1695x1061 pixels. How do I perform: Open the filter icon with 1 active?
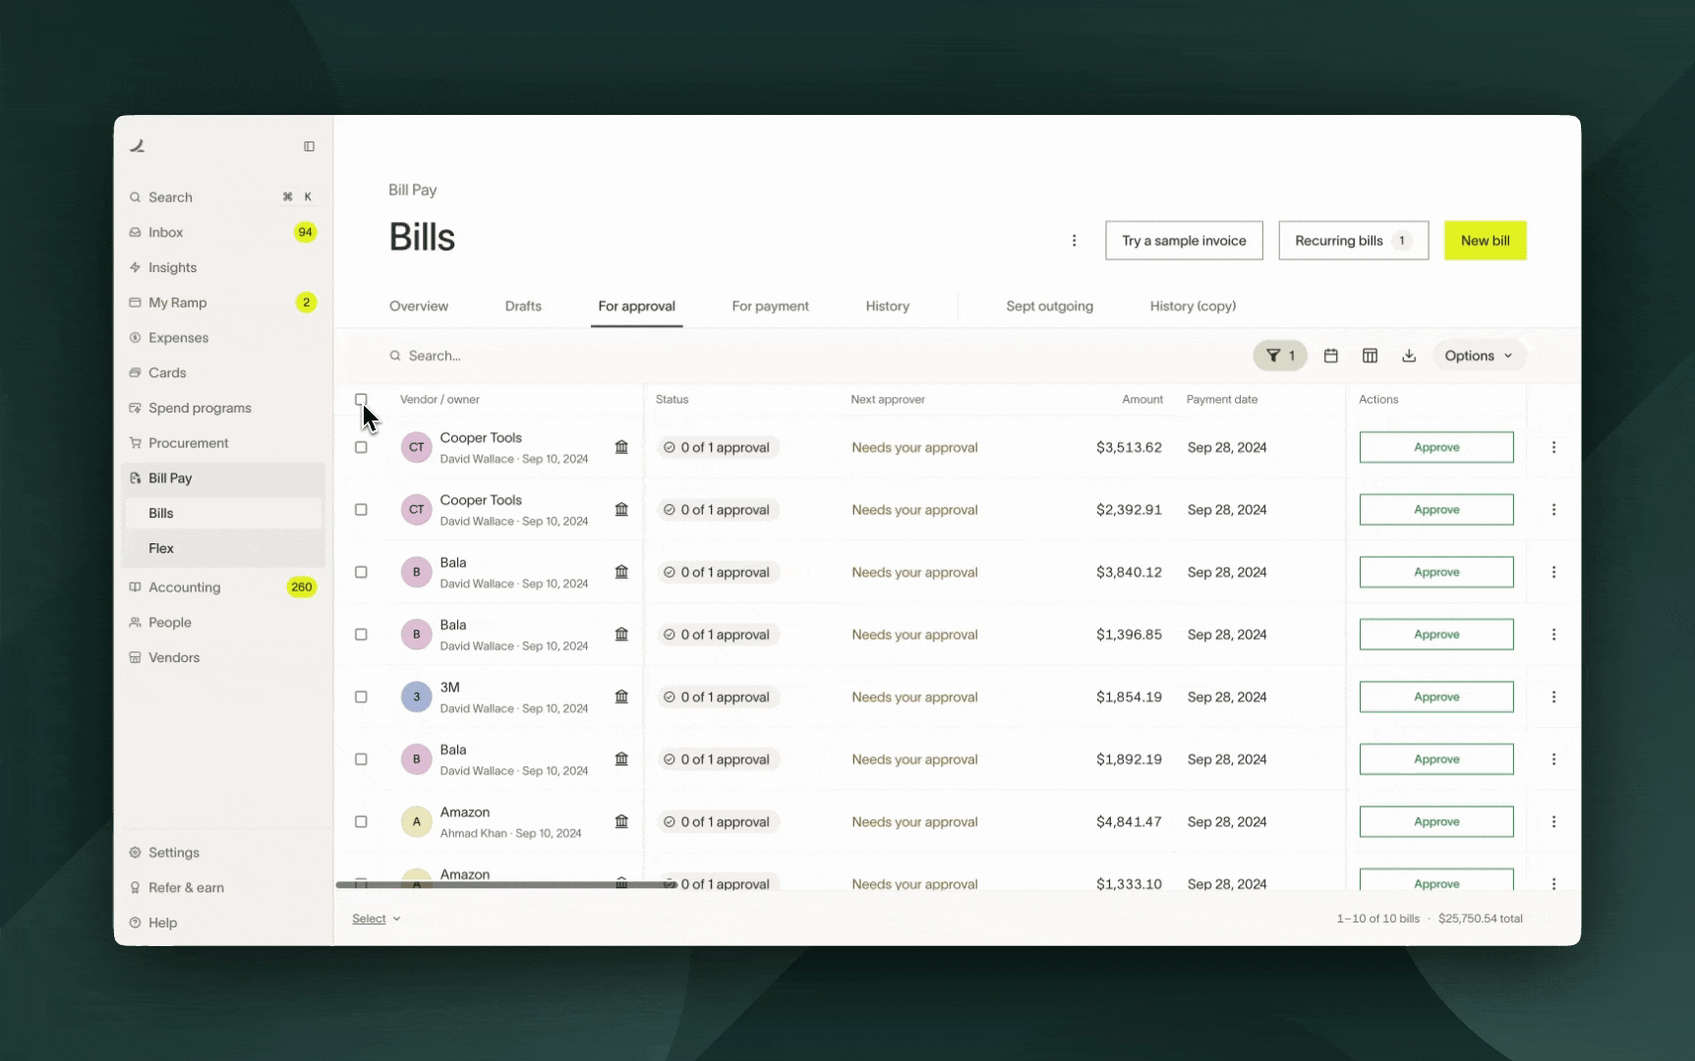(x=1280, y=356)
